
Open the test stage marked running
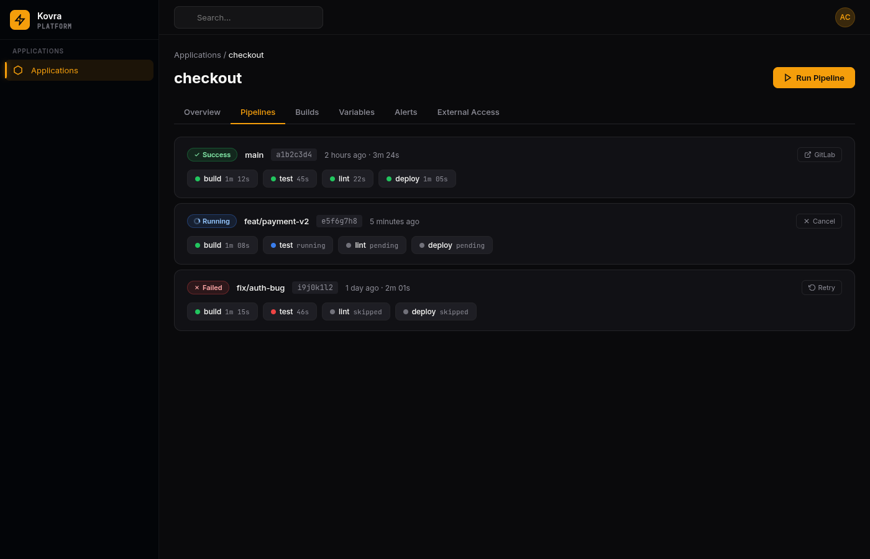point(298,245)
